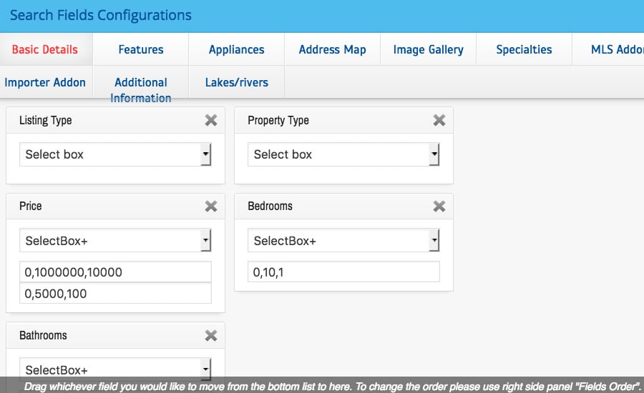Switch to Importer Addon tab
This screenshot has width=644, height=393.
(x=45, y=82)
